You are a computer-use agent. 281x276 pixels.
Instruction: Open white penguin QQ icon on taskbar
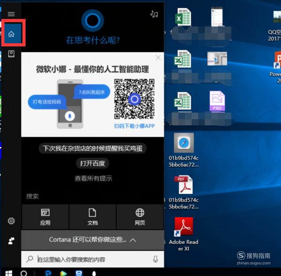[94, 273]
